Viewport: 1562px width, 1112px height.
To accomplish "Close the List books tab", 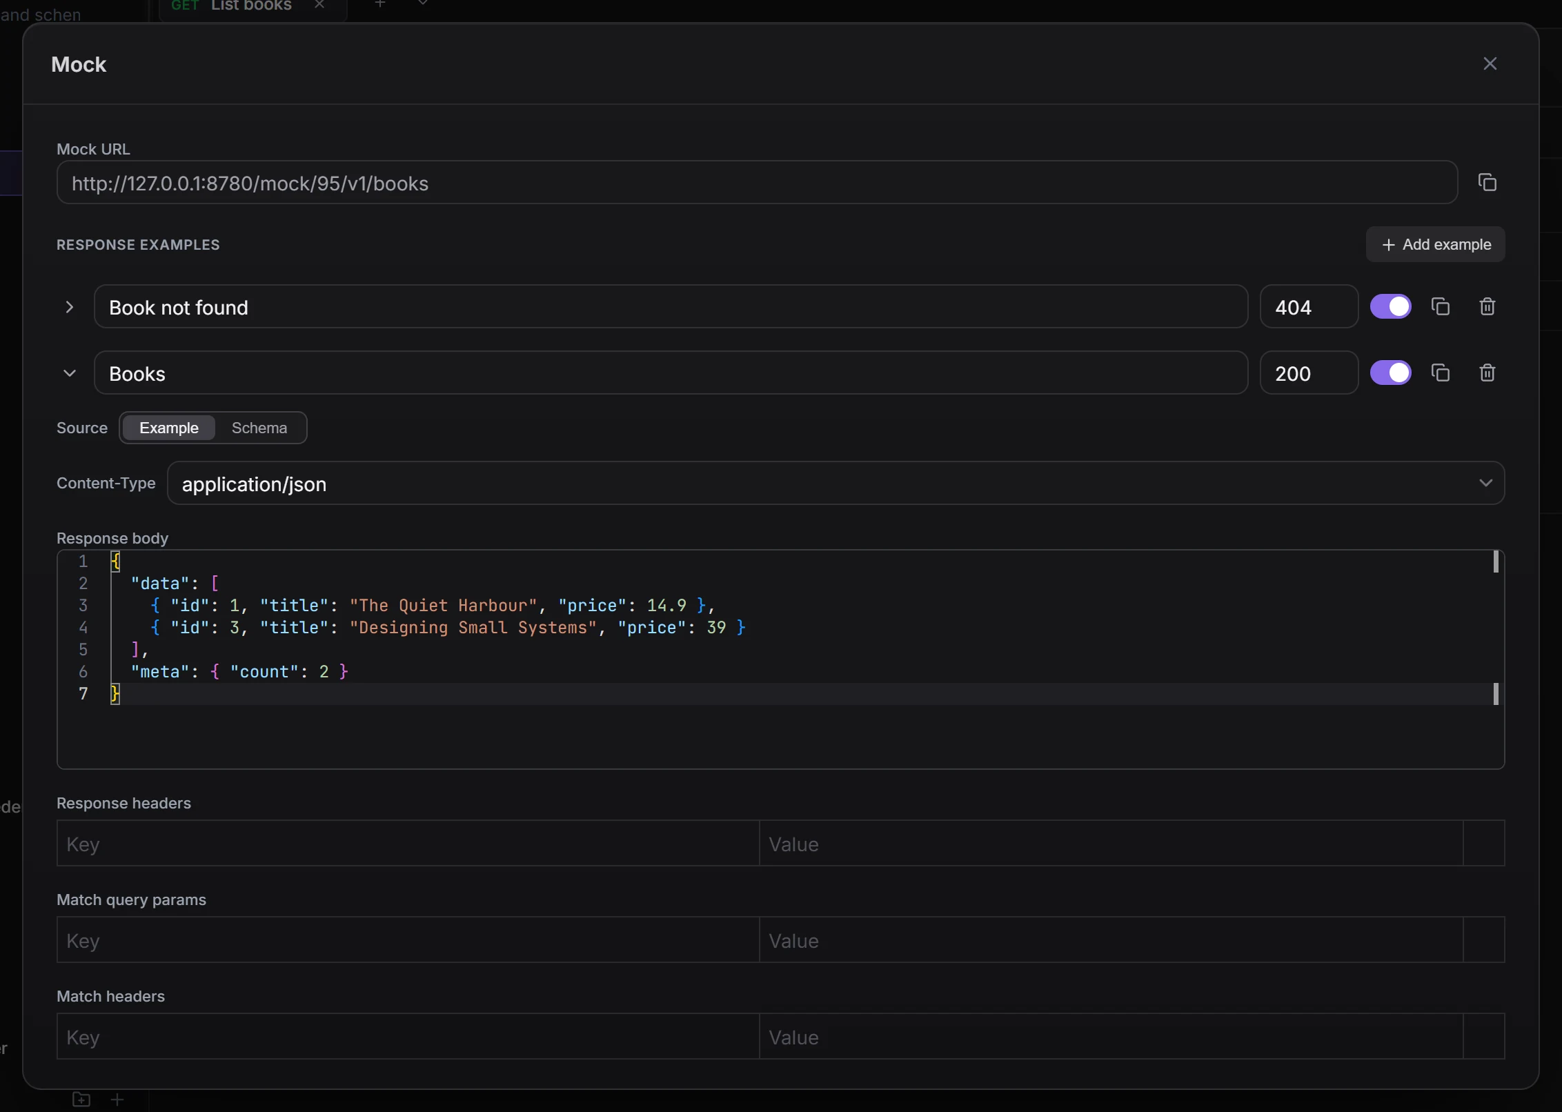I will click(x=319, y=5).
